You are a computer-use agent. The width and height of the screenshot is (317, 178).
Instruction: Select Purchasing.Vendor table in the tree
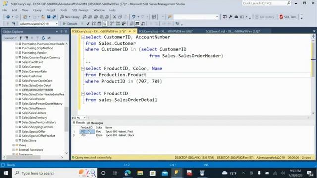click(x=34, y=53)
